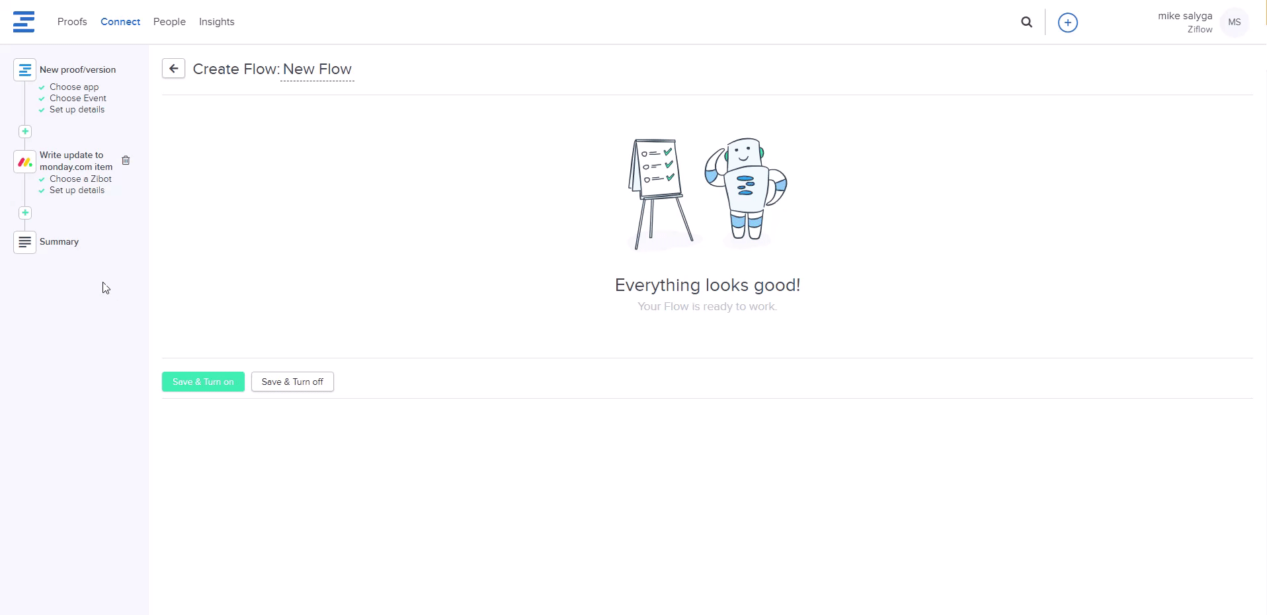The width and height of the screenshot is (1267, 615).
Task: Open the Connect menu
Action: (x=120, y=22)
